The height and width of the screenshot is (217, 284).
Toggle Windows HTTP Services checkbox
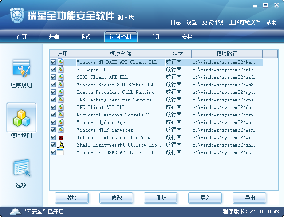(53, 130)
